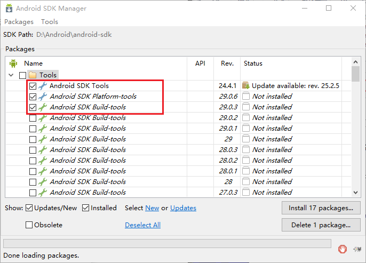Click the blue wrench icon of Android SDK Tools
The height and width of the screenshot is (263, 366).
(43, 86)
